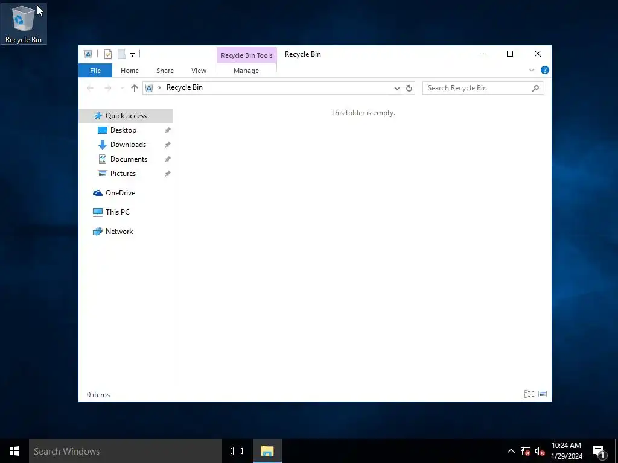
Task: Click the Recycle Bin title bar system icon
Action: pyautogui.click(x=88, y=54)
